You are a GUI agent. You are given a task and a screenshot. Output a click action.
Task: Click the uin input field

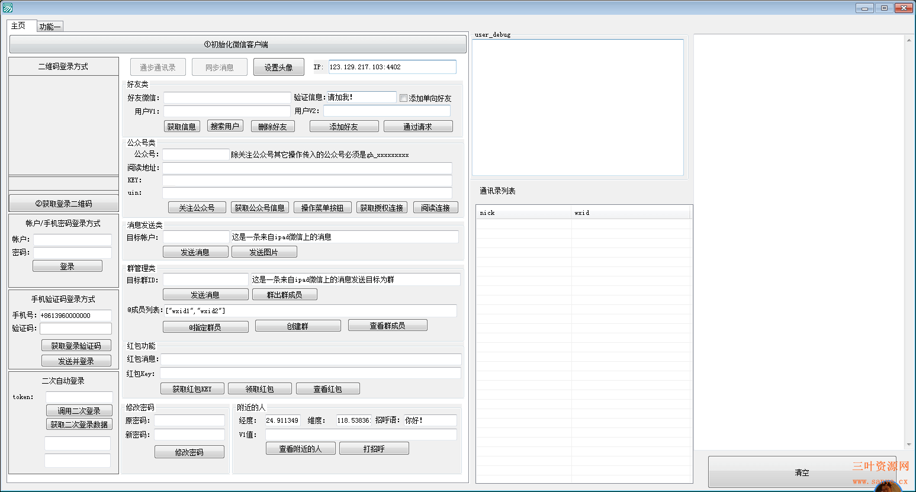(x=307, y=193)
